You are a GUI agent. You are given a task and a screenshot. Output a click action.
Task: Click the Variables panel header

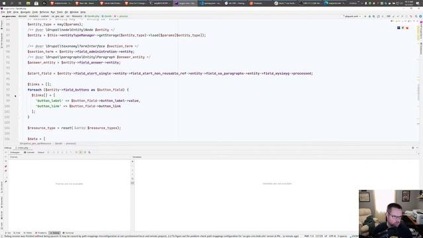point(137,157)
